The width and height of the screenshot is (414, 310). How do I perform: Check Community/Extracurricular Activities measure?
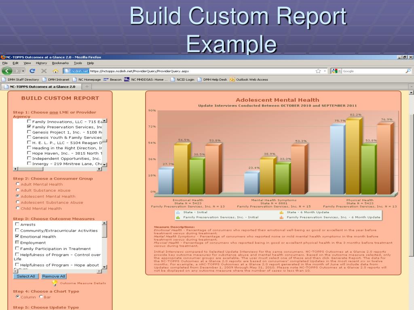click(17, 230)
